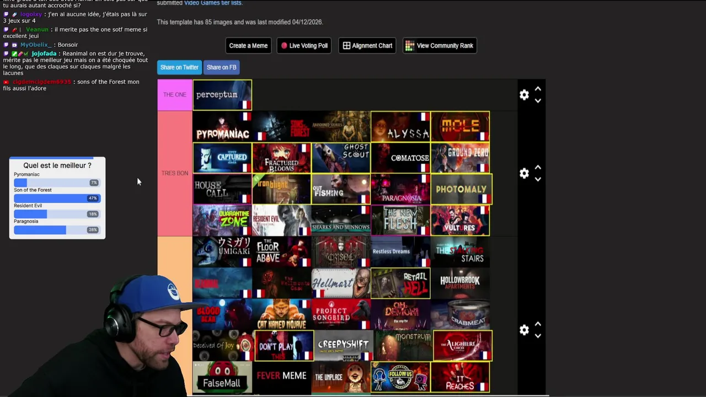The height and width of the screenshot is (397, 706).
Task: Pick the Ghost Scout tile
Action: click(x=341, y=158)
